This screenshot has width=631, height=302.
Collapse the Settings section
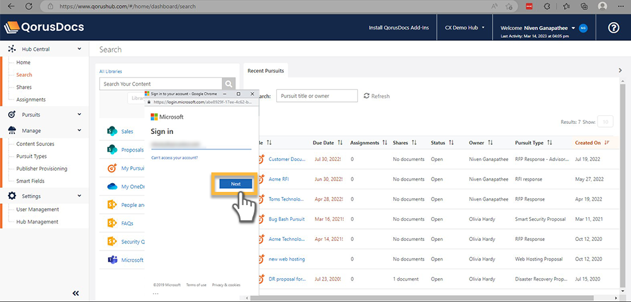(80, 196)
